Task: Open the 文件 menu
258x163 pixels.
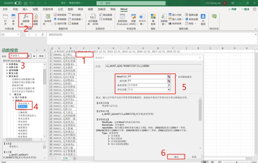Action: click(5, 9)
